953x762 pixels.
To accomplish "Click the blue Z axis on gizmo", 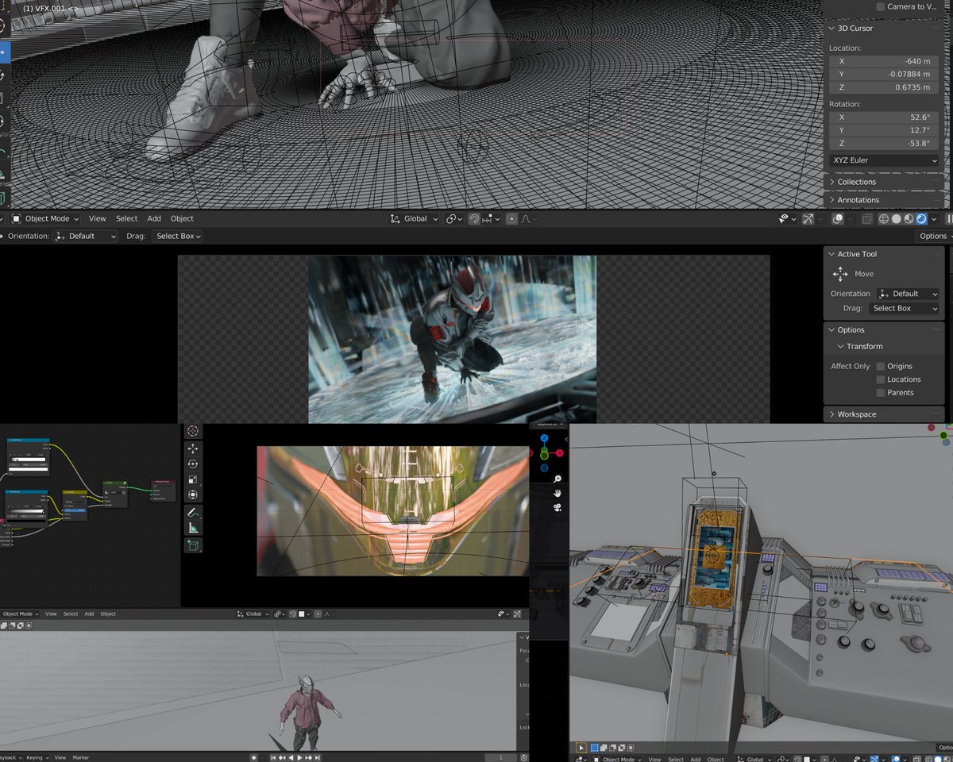I will click(x=544, y=438).
